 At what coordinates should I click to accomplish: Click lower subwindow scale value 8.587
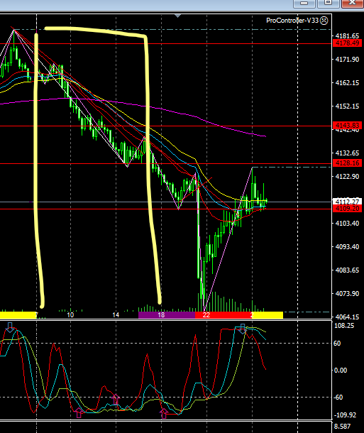pyautogui.click(x=343, y=427)
